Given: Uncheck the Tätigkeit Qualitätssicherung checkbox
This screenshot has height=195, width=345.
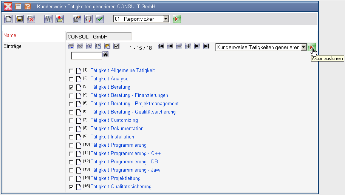Looking at the screenshot, I should [71, 187].
